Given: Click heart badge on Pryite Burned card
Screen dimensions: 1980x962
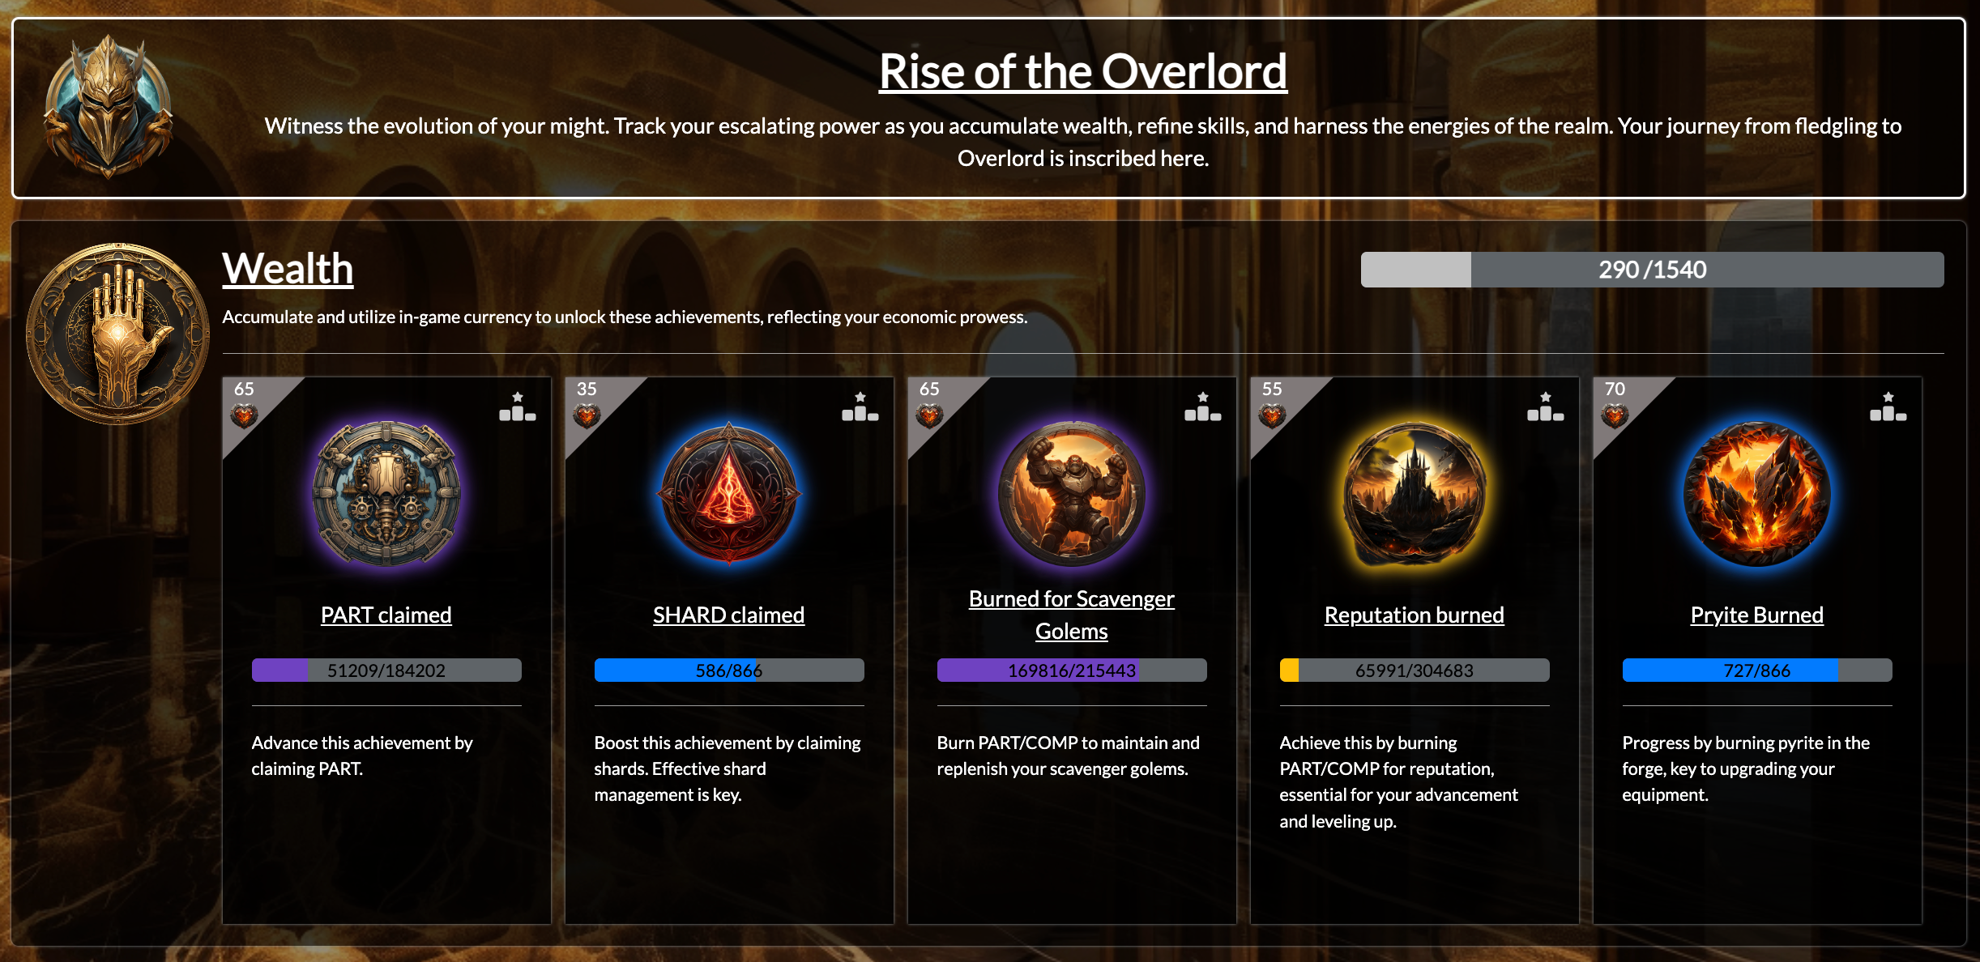Looking at the screenshot, I should click(x=1615, y=416).
